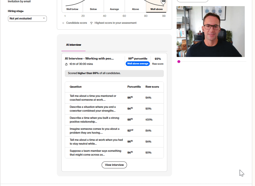Click the candidate score circle legend icon

coord(63,23)
